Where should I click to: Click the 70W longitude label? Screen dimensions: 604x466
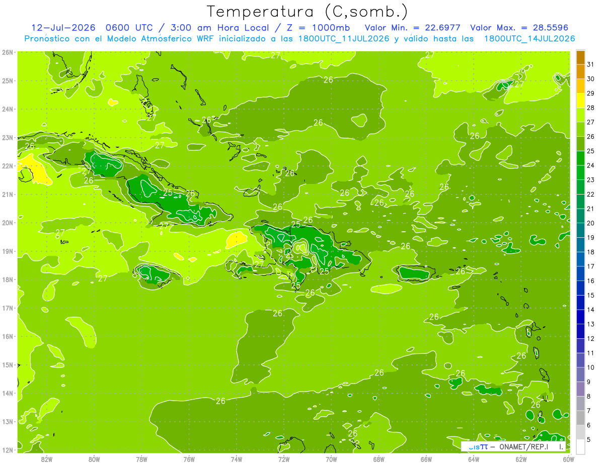(331, 459)
